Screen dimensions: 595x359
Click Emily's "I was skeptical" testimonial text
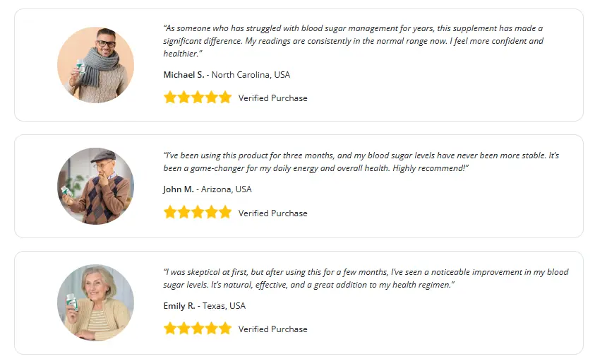(365, 278)
